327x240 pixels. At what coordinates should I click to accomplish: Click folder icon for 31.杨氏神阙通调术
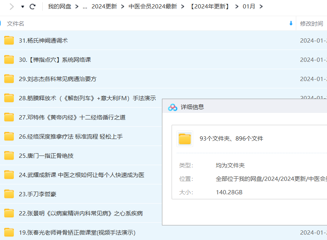[x=9, y=40]
